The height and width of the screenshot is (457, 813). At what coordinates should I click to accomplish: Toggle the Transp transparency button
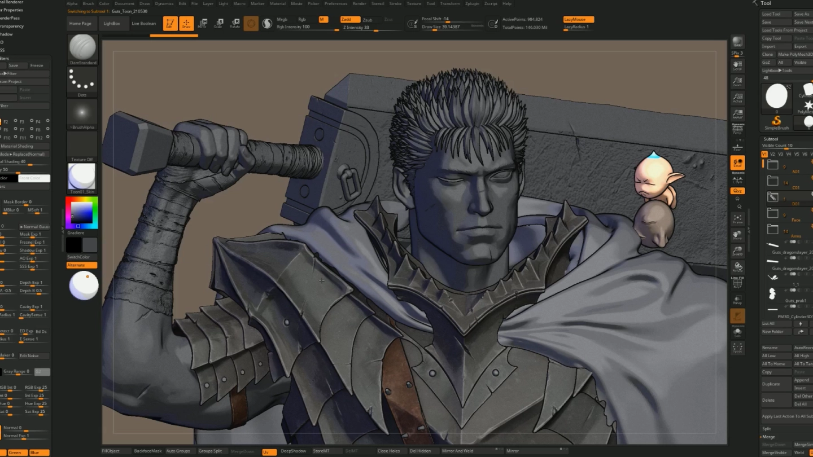(737, 300)
